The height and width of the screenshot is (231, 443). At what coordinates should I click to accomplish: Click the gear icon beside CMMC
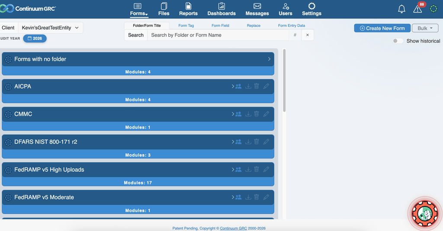(8, 114)
